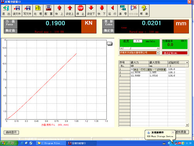
Task: Click the 虚拟度盘 button
Action: (182, 132)
